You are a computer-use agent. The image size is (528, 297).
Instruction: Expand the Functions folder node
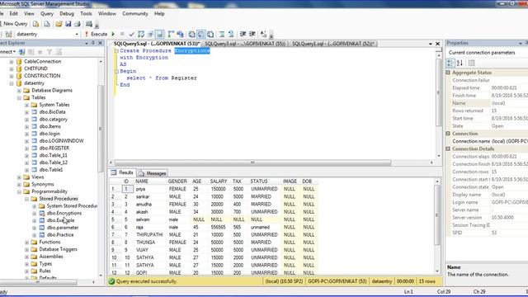coord(26,243)
